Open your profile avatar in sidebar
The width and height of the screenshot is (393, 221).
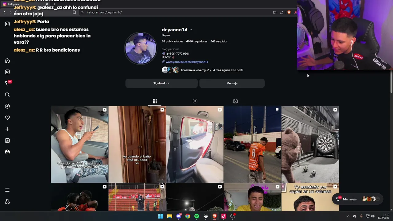[x=7, y=152]
